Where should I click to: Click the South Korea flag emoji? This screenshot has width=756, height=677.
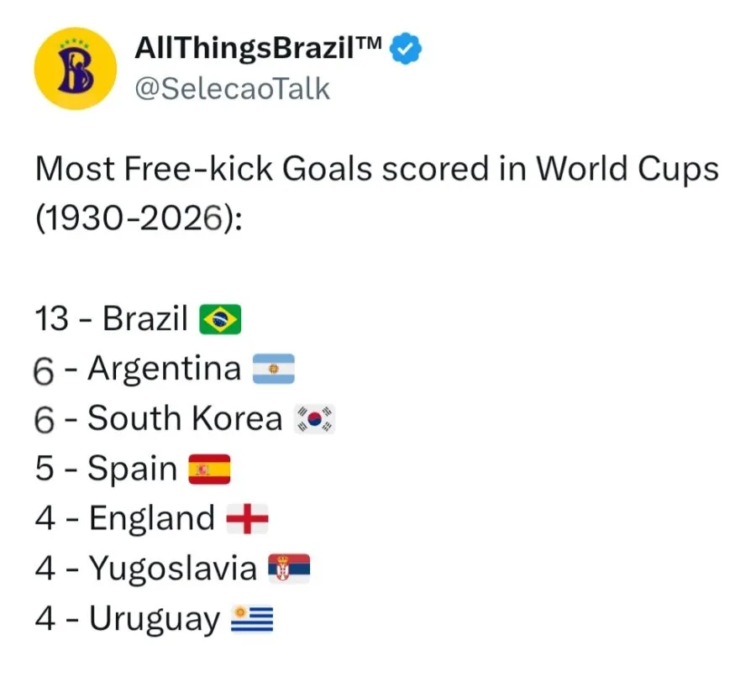point(314,418)
